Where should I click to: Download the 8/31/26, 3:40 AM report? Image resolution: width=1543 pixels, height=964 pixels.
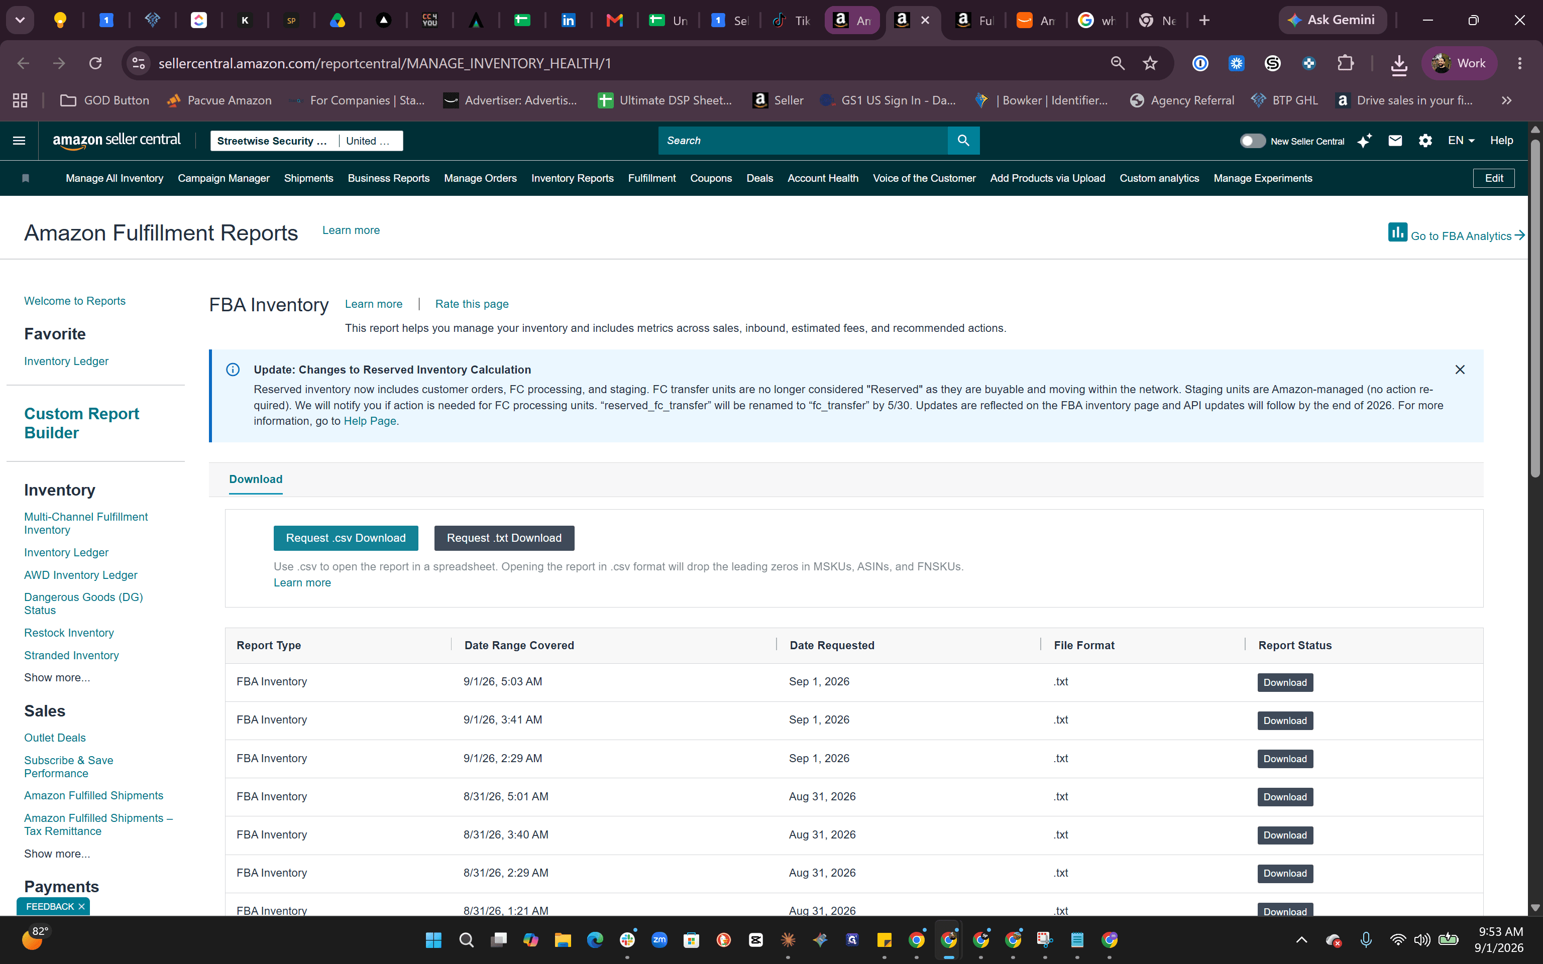[x=1285, y=835]
